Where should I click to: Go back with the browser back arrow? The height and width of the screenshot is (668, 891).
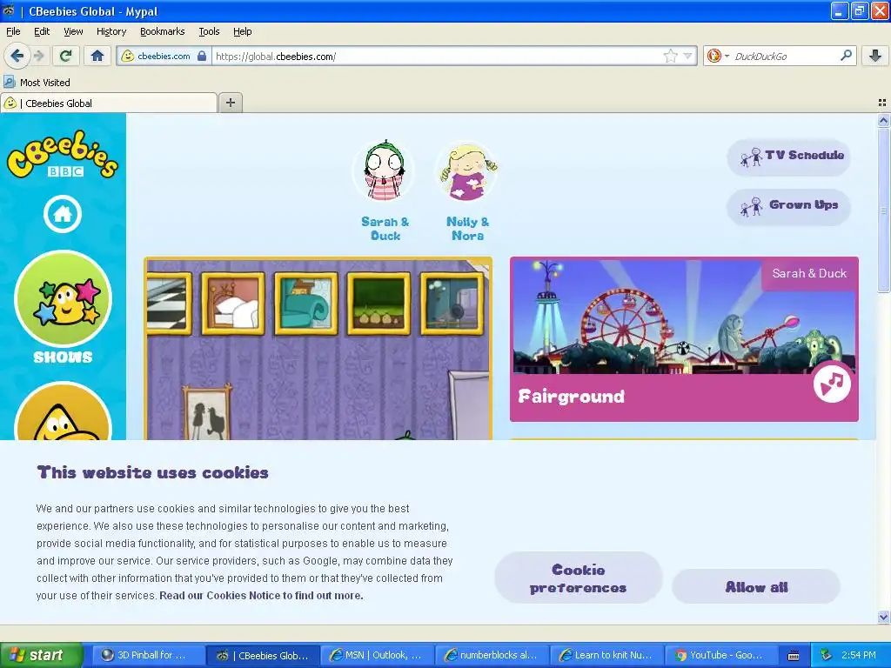tap(17, 56)
